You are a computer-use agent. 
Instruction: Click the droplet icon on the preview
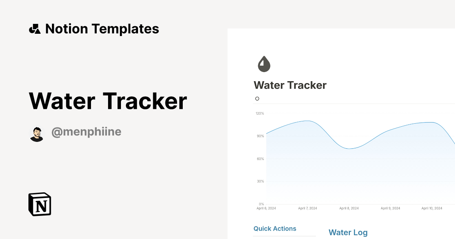click(264, 64)
